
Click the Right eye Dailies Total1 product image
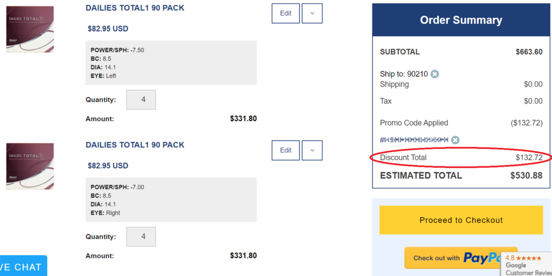30,166
